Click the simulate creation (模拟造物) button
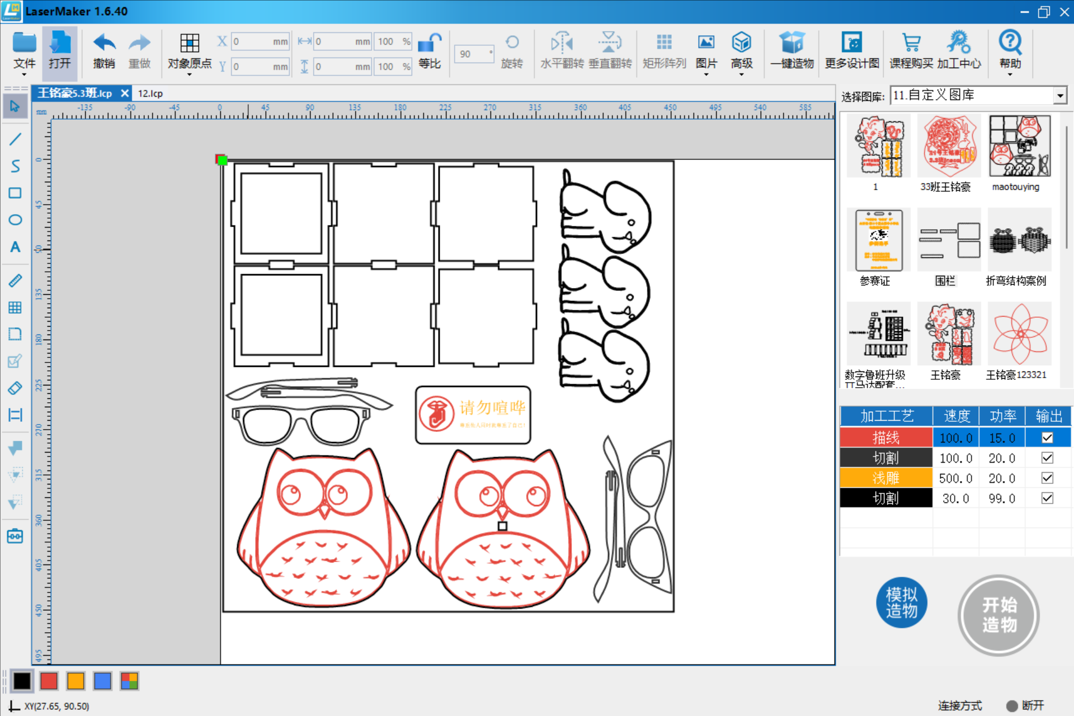Screen dimensions: 1074x716 (902, 602)
